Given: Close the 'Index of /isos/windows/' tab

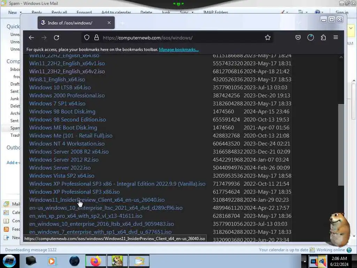Looking at the screenshot, I should tap(109, 23).
